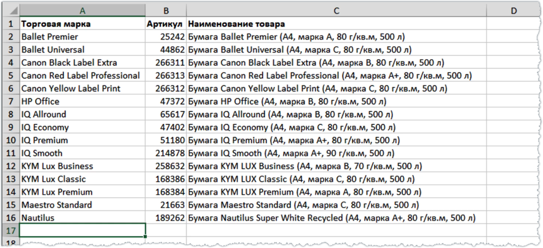Select cell 'IQ Allround' in column A
Image resolution: width=543 pixels, height=248 pixels.
coord(82,114)
